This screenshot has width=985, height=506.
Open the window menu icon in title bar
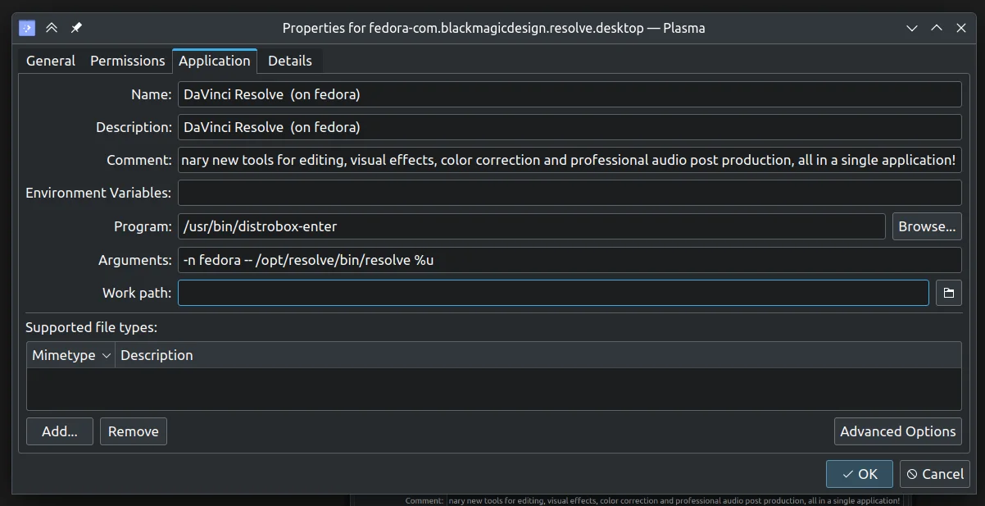[27, 28]
